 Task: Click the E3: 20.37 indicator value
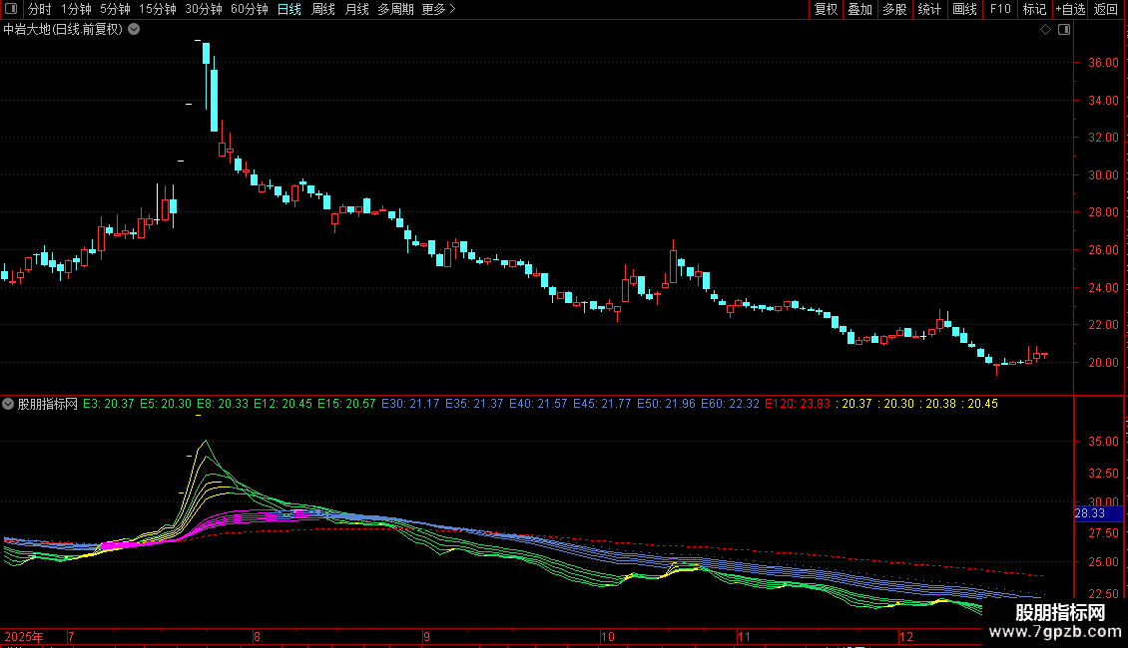click(109, 404)
